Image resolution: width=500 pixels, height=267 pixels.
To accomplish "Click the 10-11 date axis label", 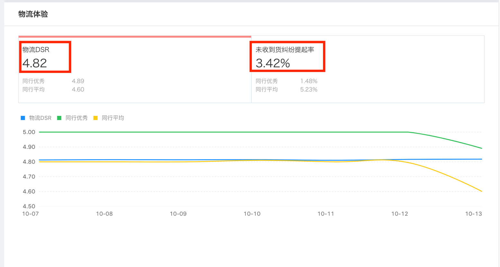I will pos(326,214).
